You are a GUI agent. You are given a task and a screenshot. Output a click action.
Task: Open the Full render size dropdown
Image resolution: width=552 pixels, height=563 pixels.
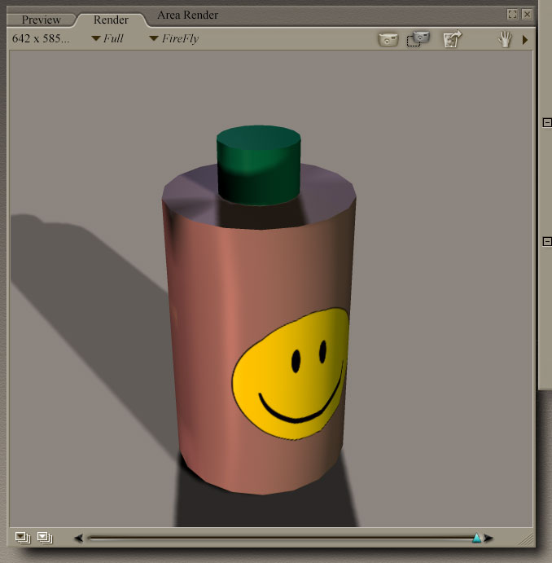pos(107,38)
